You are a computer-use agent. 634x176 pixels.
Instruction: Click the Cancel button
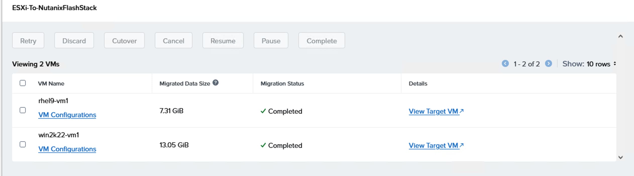pyautogui.click(x=173, y=40)
